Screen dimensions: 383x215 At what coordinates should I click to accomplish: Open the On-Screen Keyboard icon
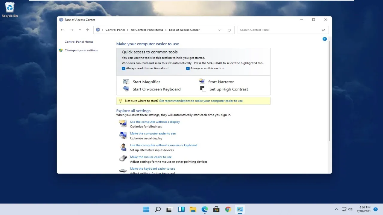[x=126, y=89]
